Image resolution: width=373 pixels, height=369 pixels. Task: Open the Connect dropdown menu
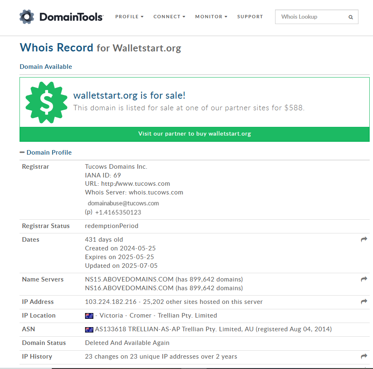pyautogui.click(x=169, y=17)
